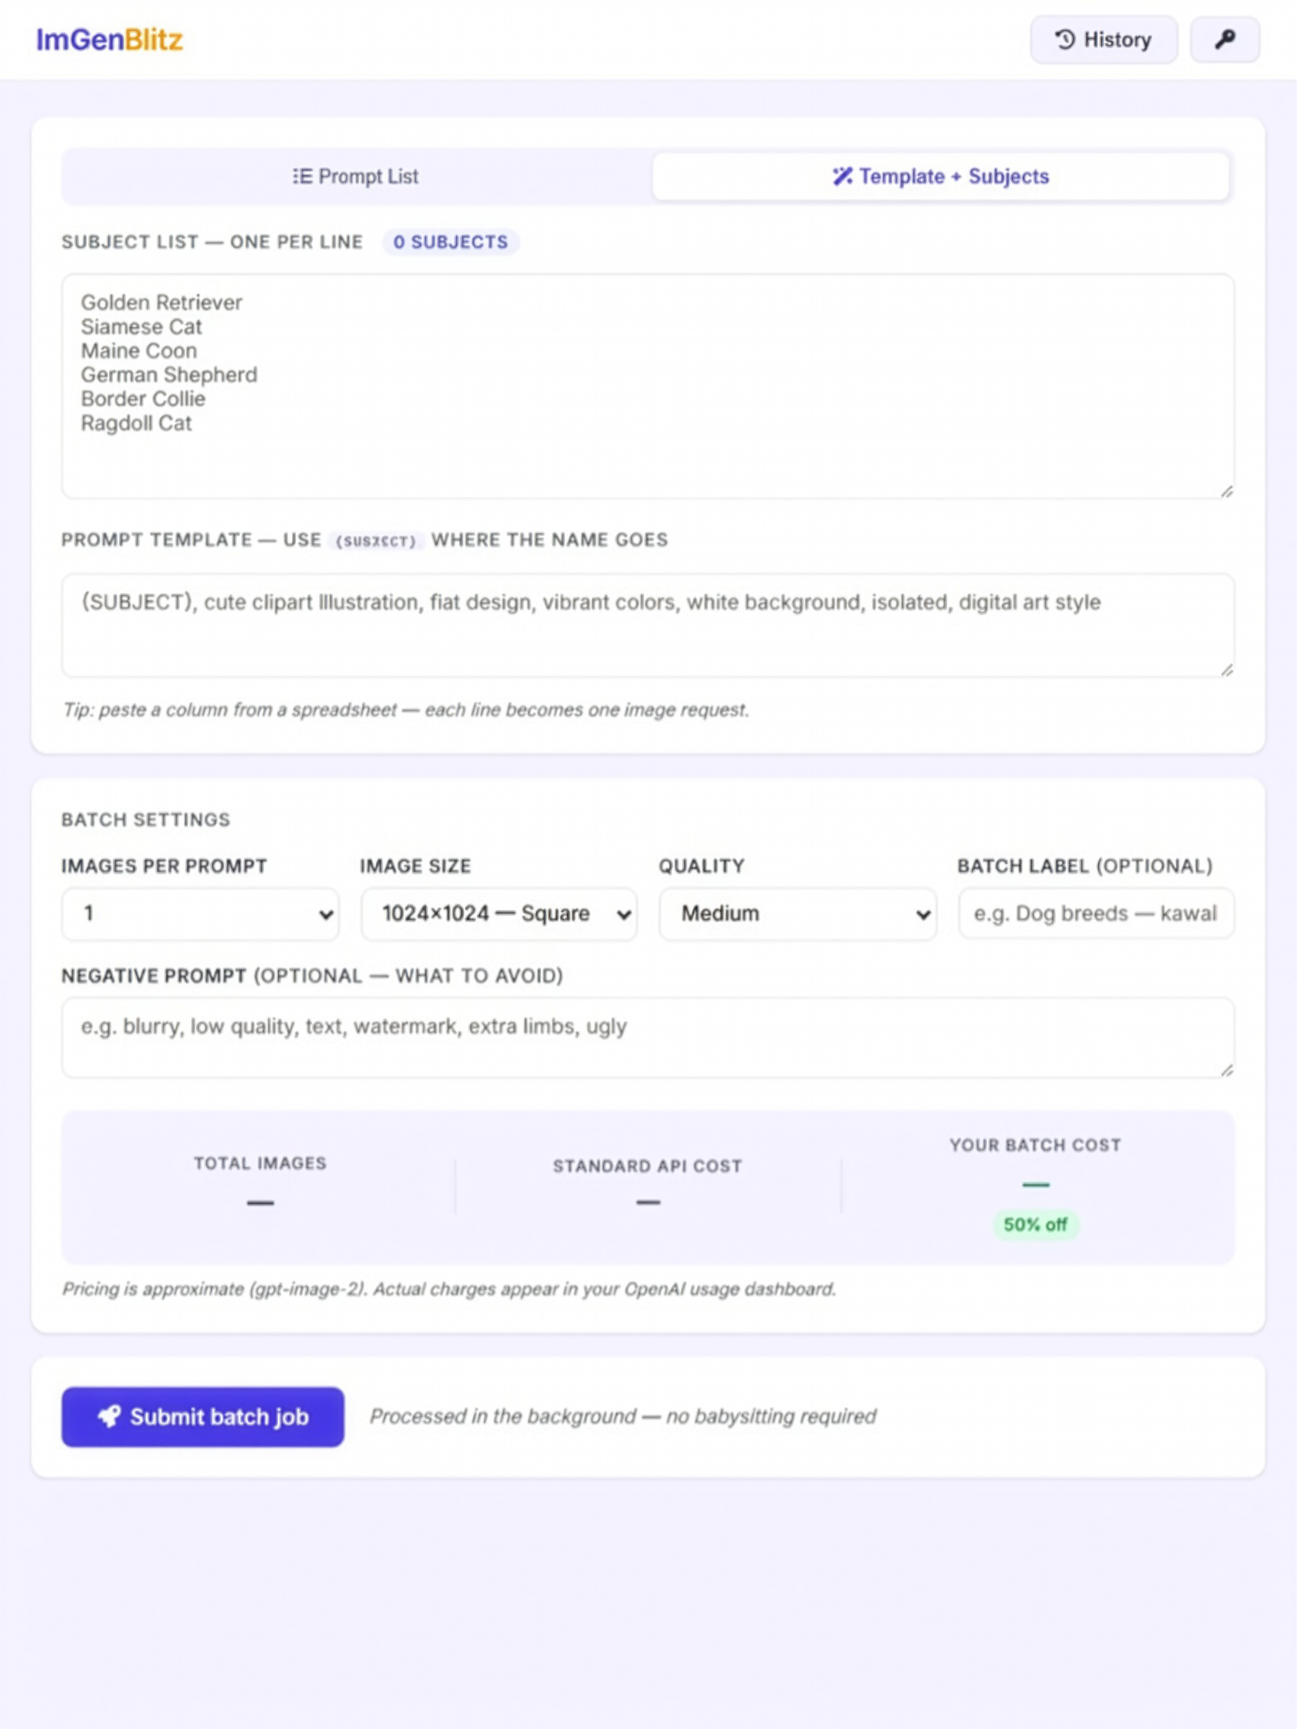Screen dimensions: 1297x1729
Task: Open the History panel
Action: click(x=1103, y=40)
